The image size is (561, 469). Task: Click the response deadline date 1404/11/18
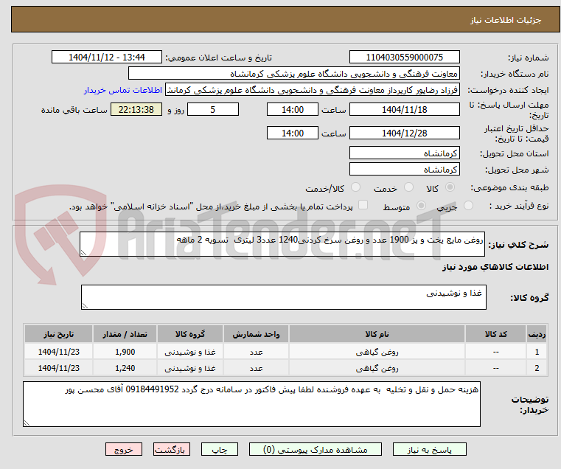point(404,110)
